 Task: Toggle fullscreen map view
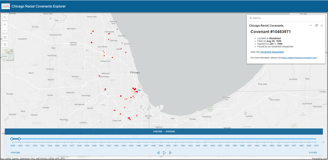tap(5, 37)
